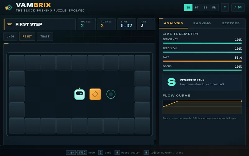Image resolution: width=249 pixels, height=156 pixels.
Task: Click the Moves counter showing 2
Action: pos(87,24)
